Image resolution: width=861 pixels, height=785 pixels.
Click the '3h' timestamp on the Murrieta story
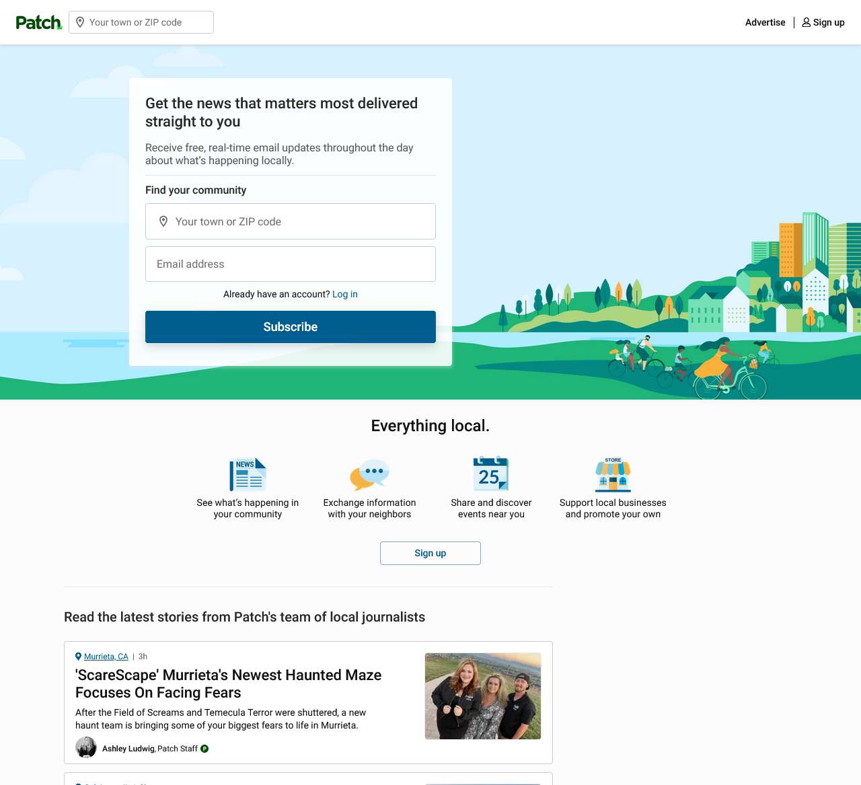[x=143, y=657]
